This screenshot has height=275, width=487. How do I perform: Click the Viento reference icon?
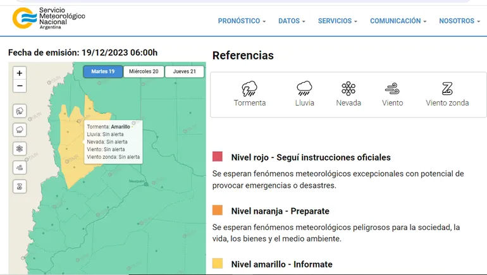[x=392, y=89]
